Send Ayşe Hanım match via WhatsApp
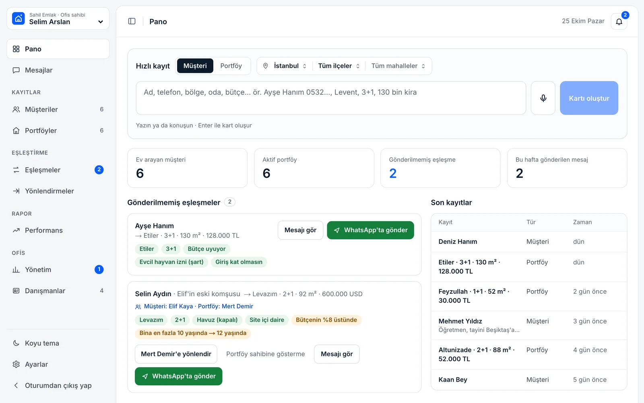Viewport: 644px width, 403px height. point(370,230)
